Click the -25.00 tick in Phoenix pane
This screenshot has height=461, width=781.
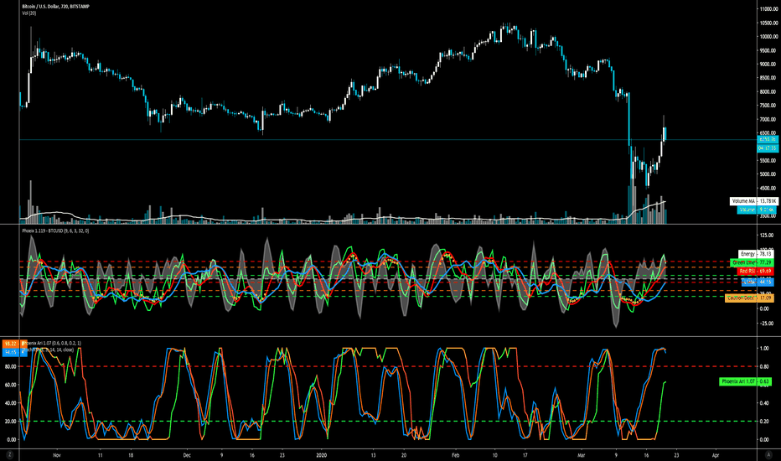[767, 324]
